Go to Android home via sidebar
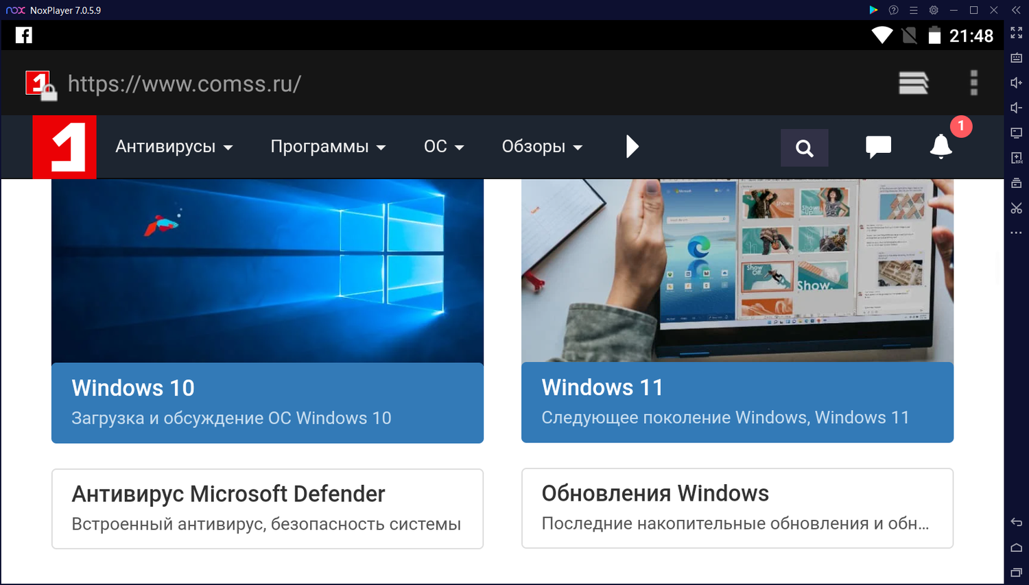Screen dimensions: 1029x585 (x=1017, y=547)
